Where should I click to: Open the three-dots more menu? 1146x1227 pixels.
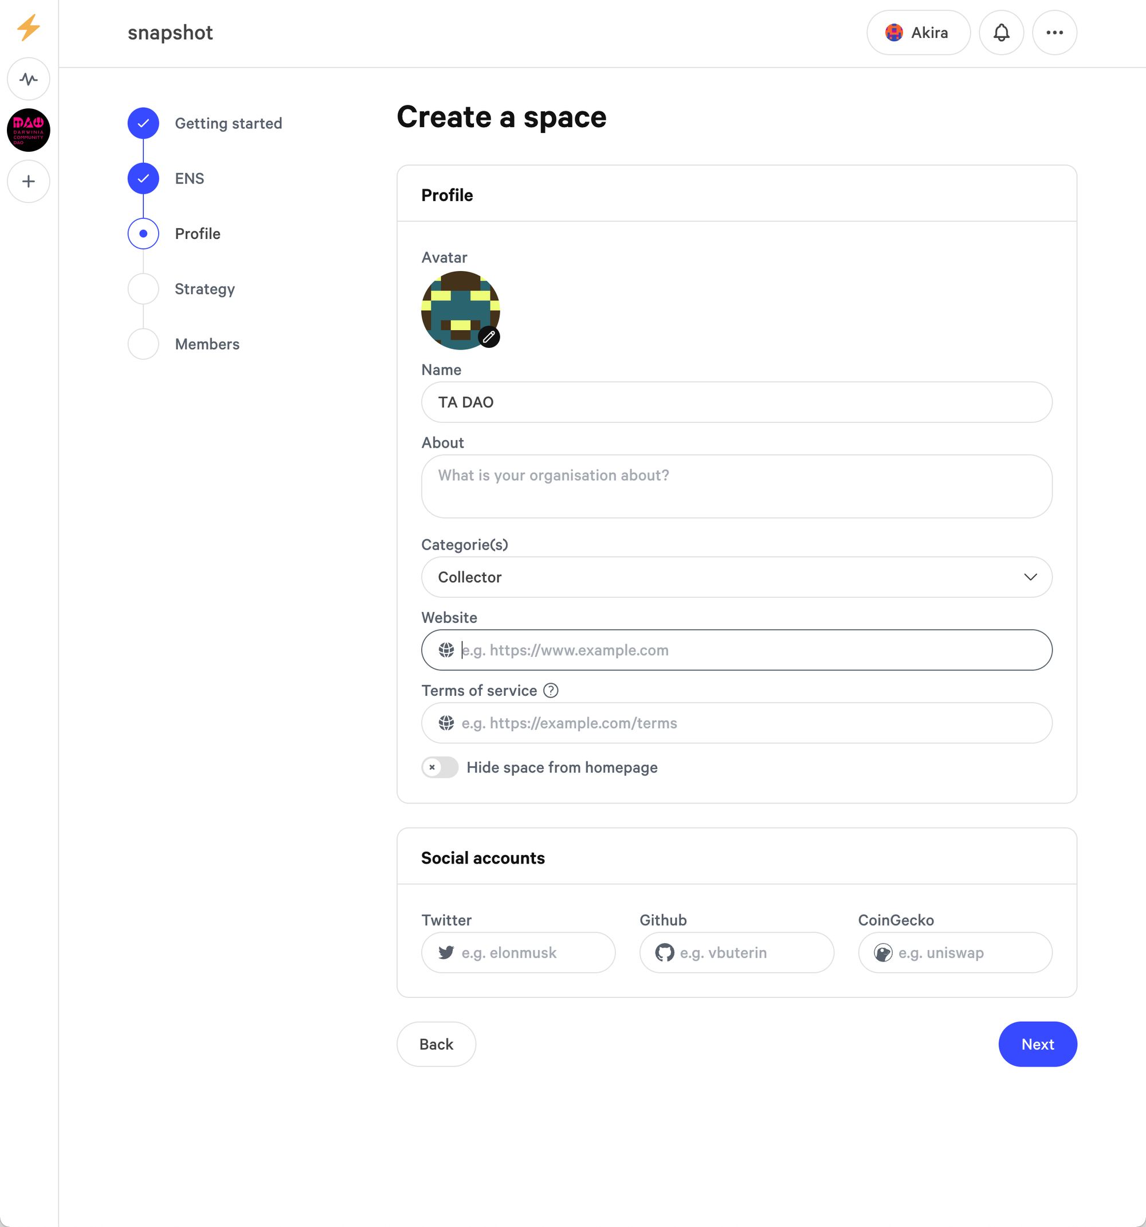pos(1054,33)
